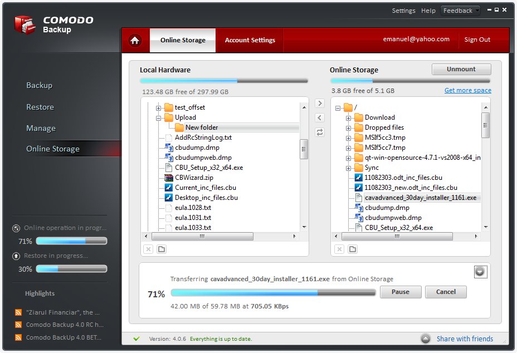This screenshot has width=517, height=353.
Task: Click the sync arrows icon between panes
Action: pyautogui.click(x=319, y=132)
